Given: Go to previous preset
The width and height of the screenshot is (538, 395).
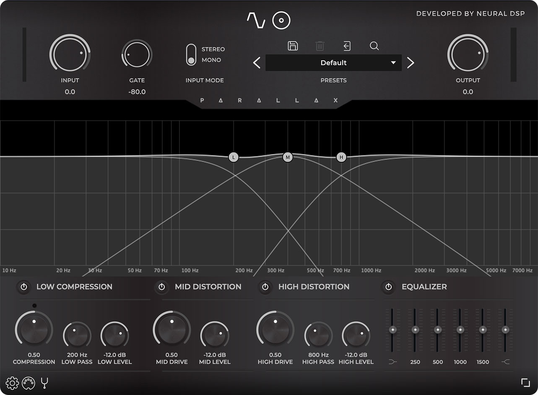Looking at the screenshot, I should coord(257,63).
